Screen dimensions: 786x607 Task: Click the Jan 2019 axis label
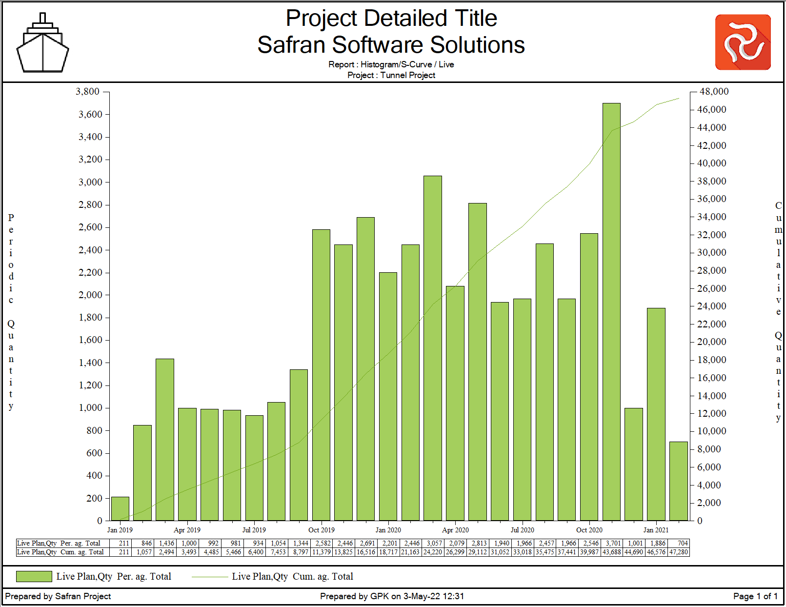(120, 530)
